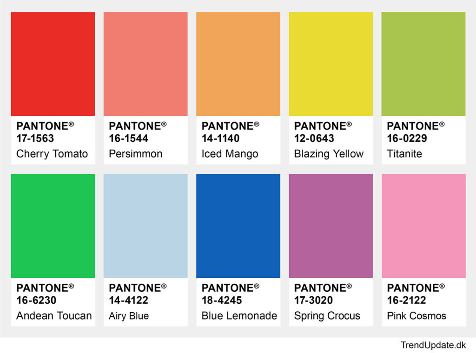
Task: Click the Cherry Tomato red swatch
Action: click(x=53, y=64)
